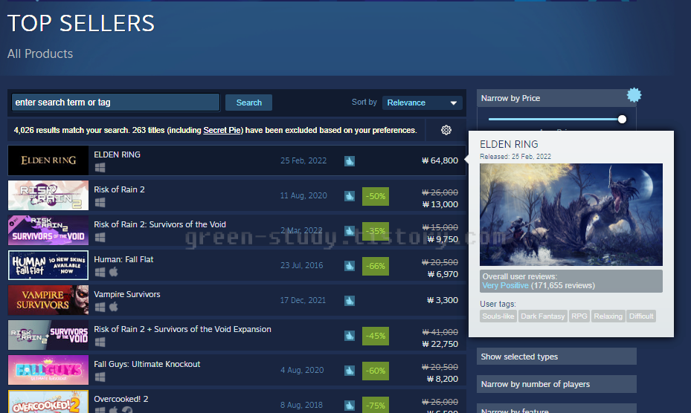Expand the Show selected types panel
This screenshot has height=413, width=691.
pyautogui.click(x=556, y=357)
